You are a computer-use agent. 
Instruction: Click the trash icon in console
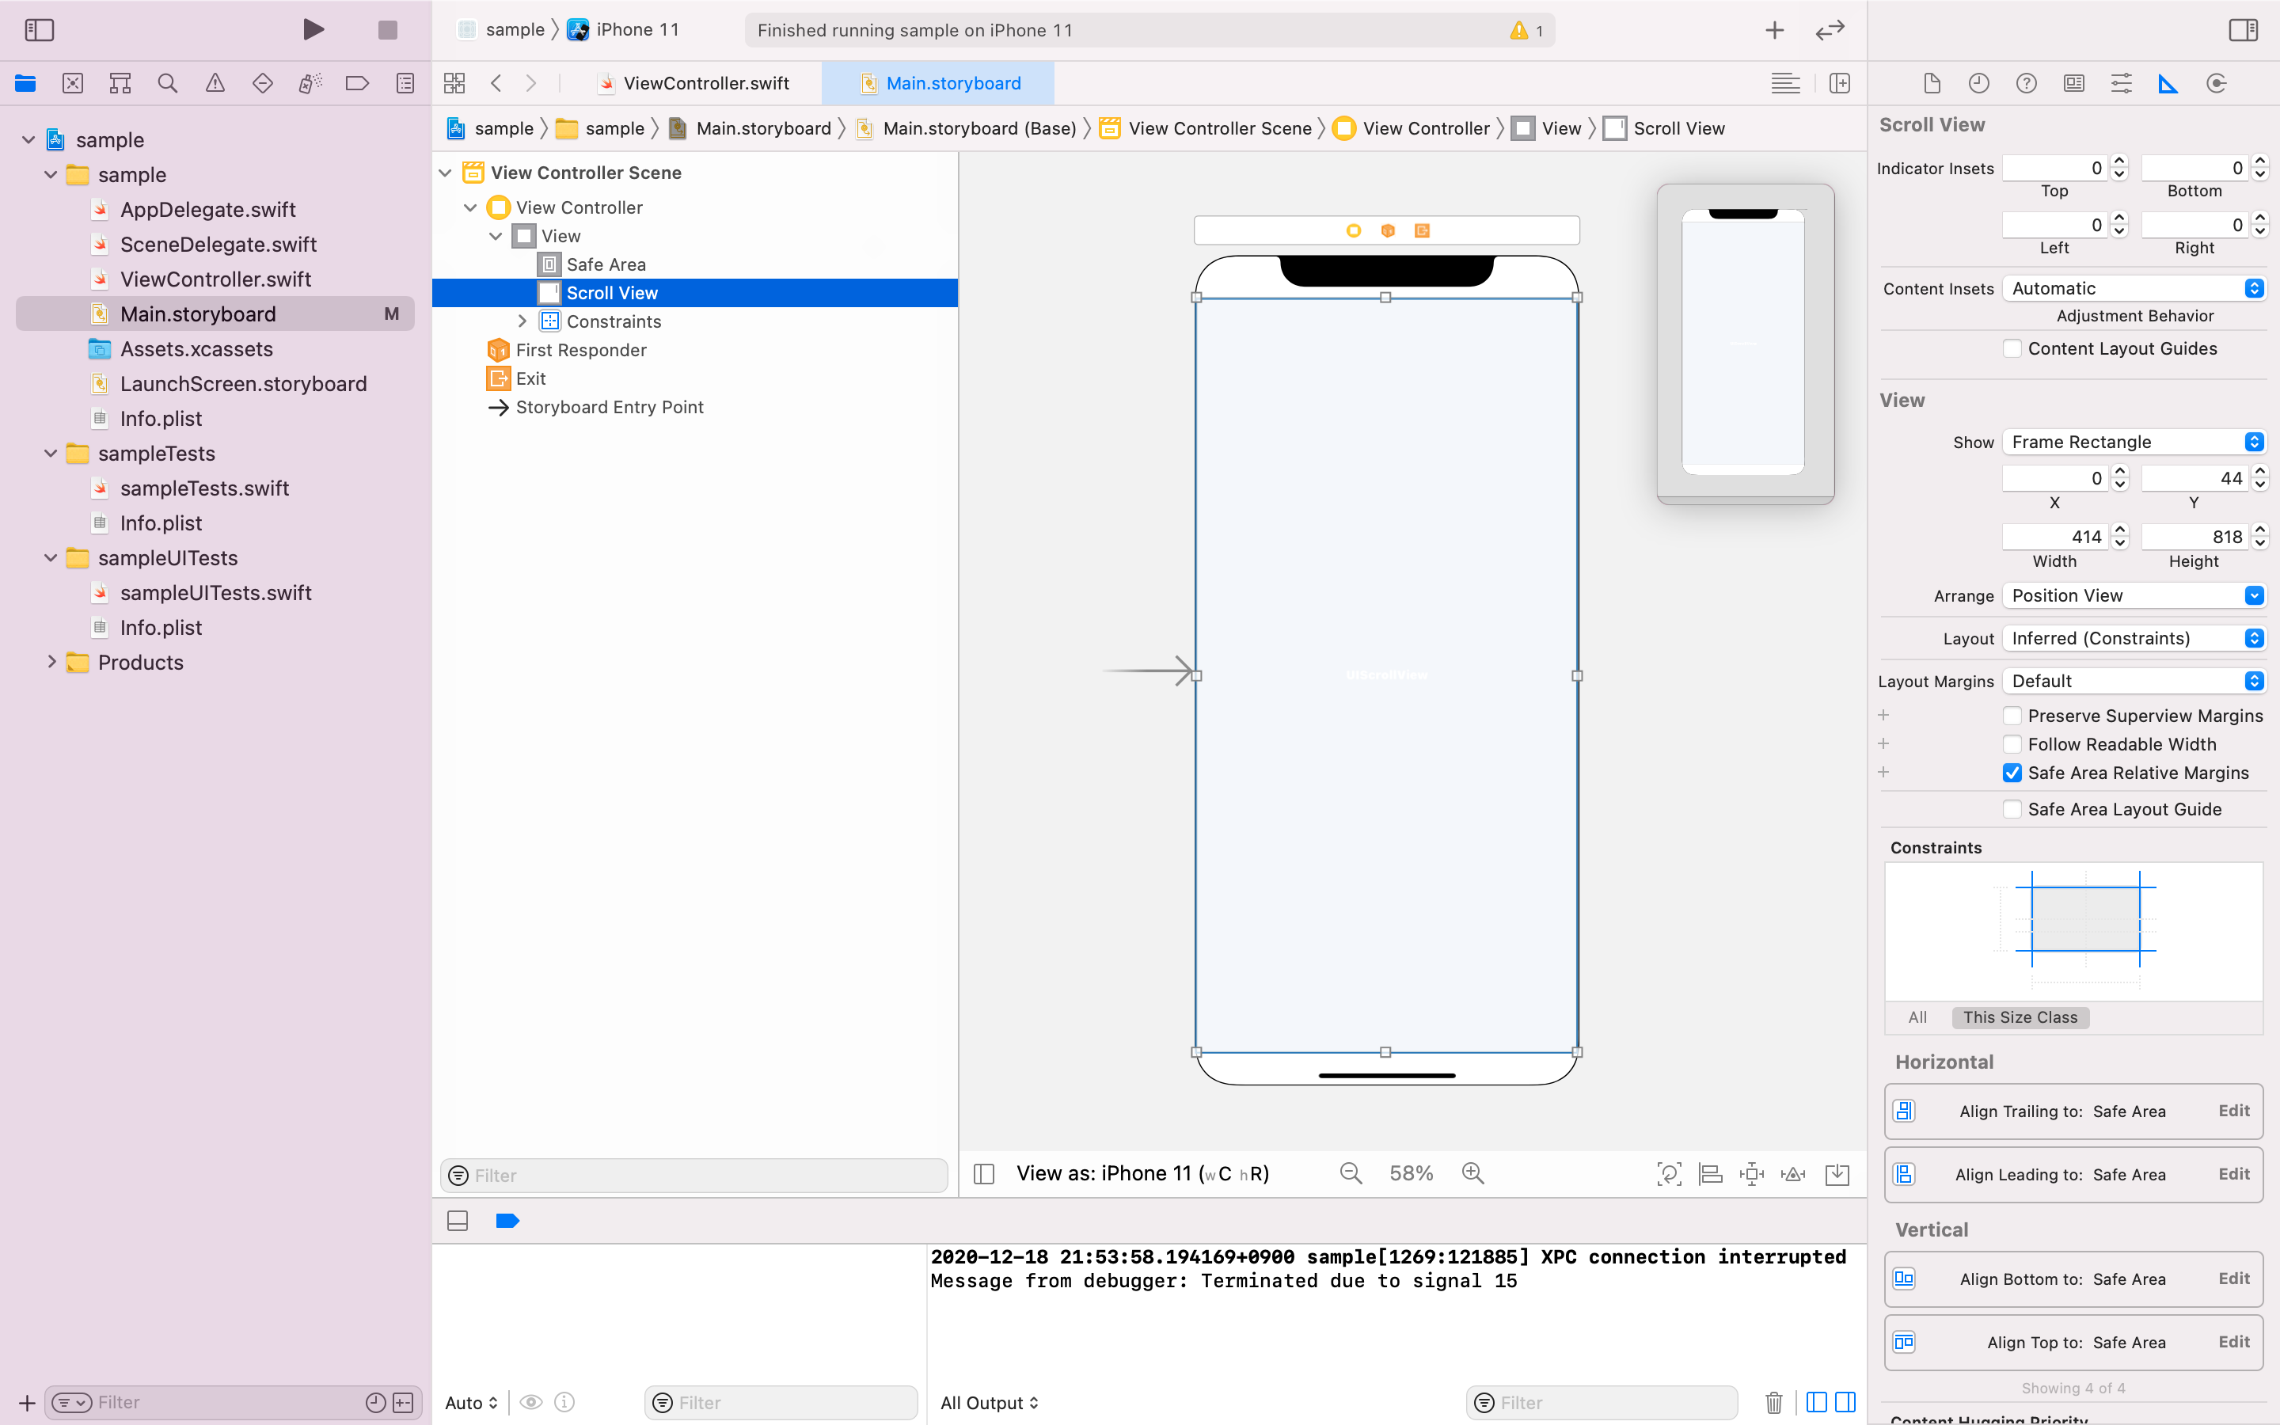[1773, 1402]
